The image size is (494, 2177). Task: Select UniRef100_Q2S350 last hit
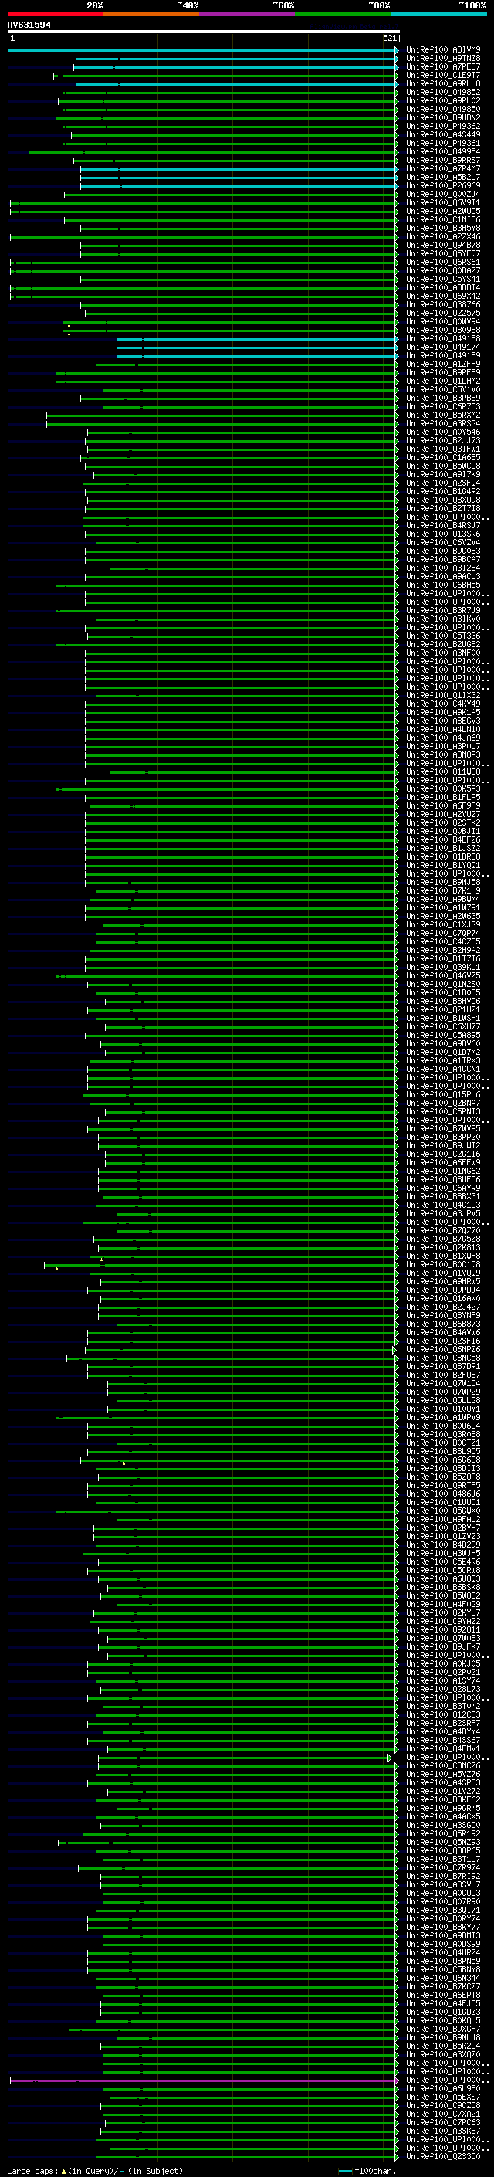443,2156
